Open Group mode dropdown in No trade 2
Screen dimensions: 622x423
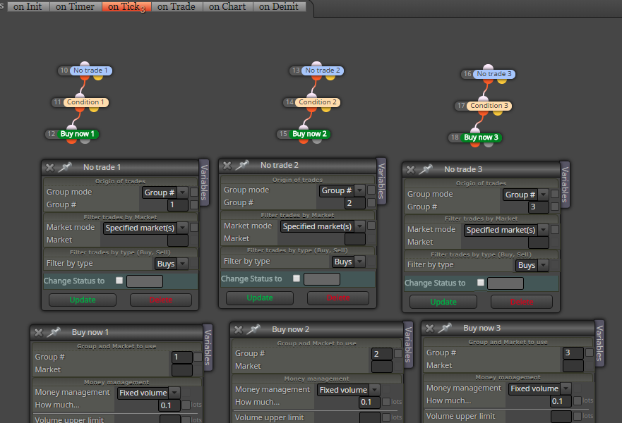342,190
